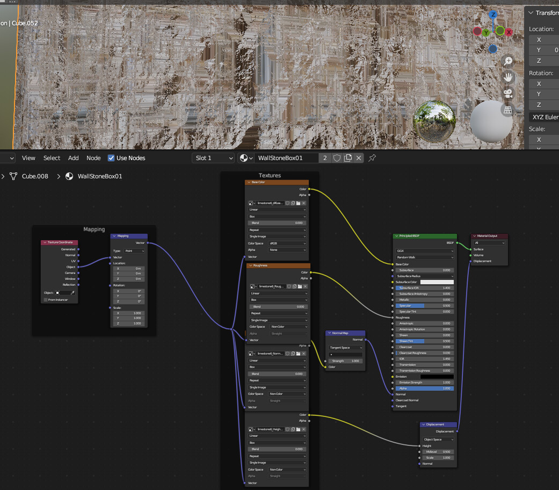Open GGX distribution dropdown in Principled BSDF
This screenshot has width=559, height=490.
tap(425, 251)
